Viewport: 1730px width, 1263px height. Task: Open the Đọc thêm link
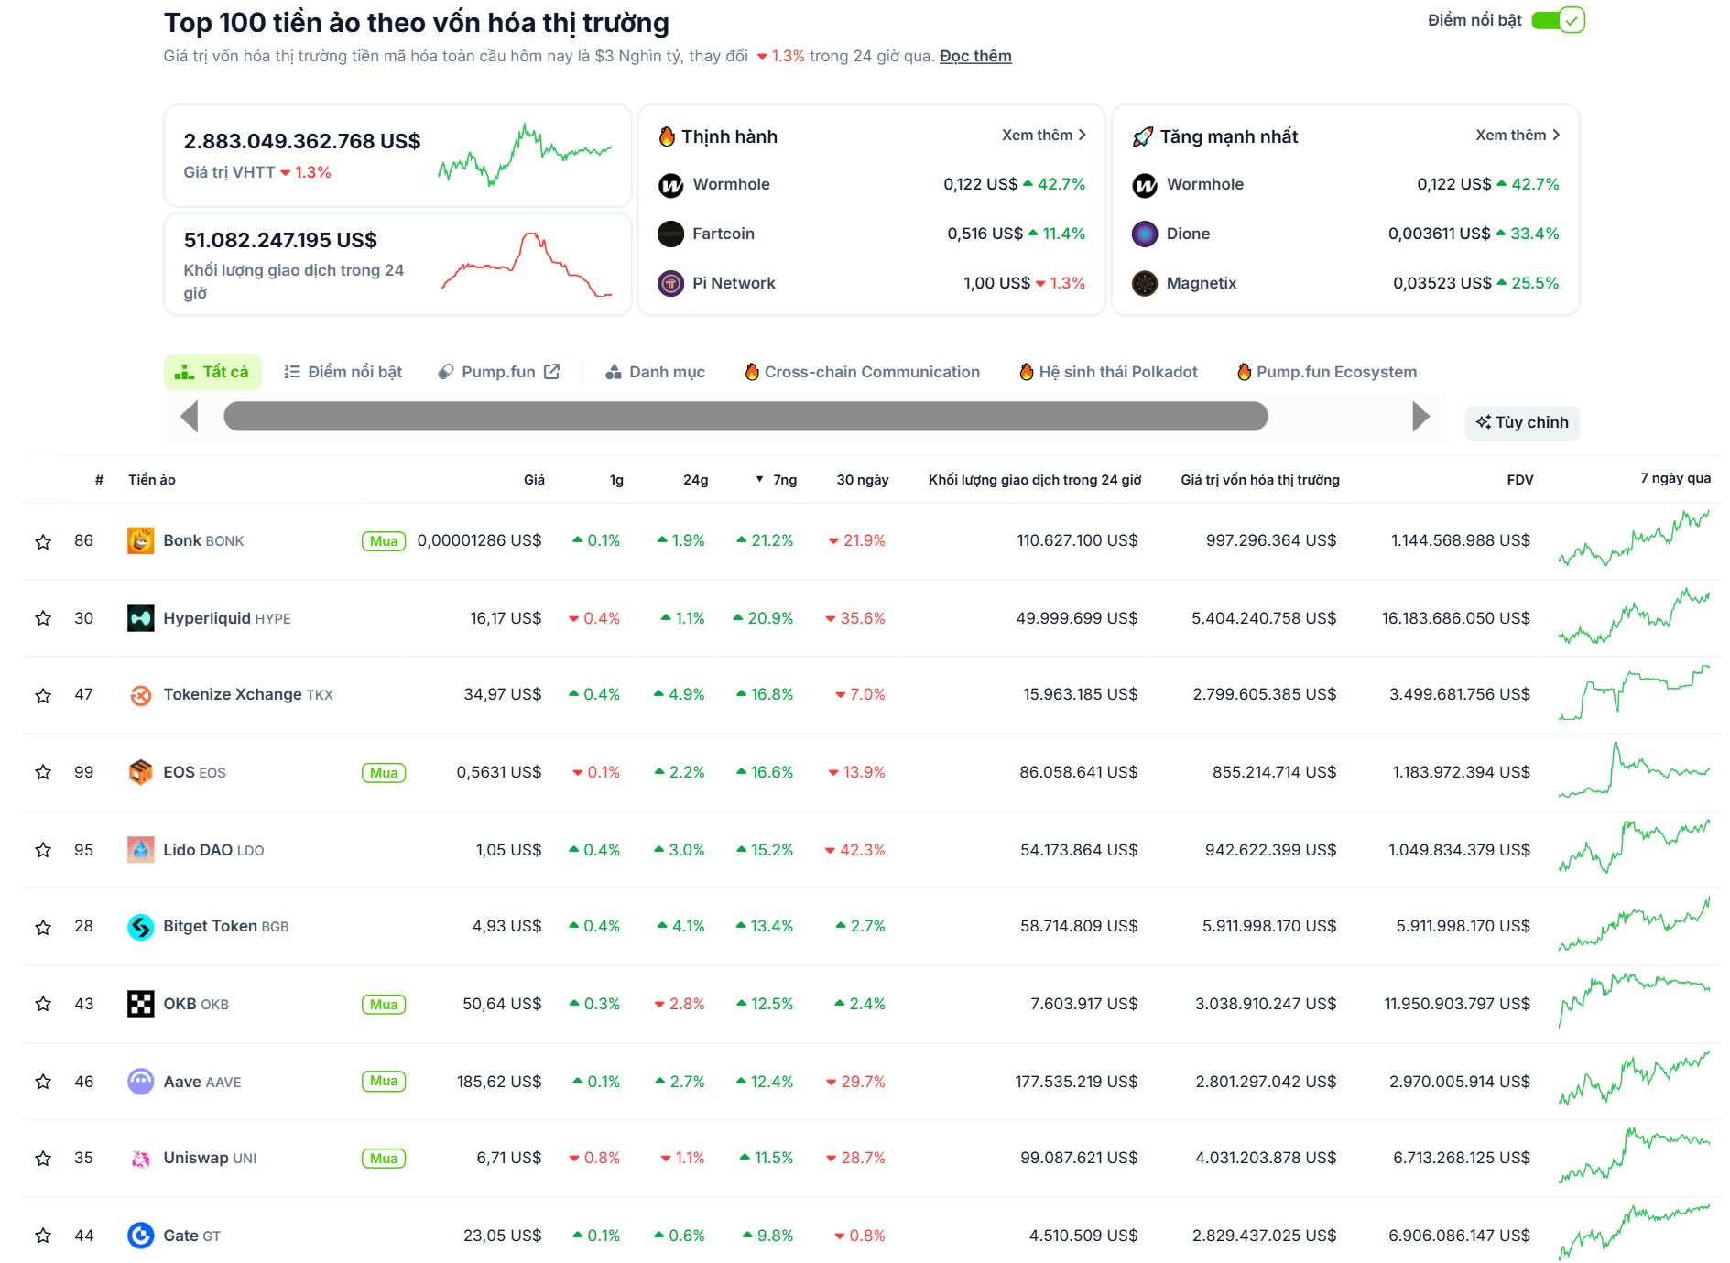[x=975, y=56]
